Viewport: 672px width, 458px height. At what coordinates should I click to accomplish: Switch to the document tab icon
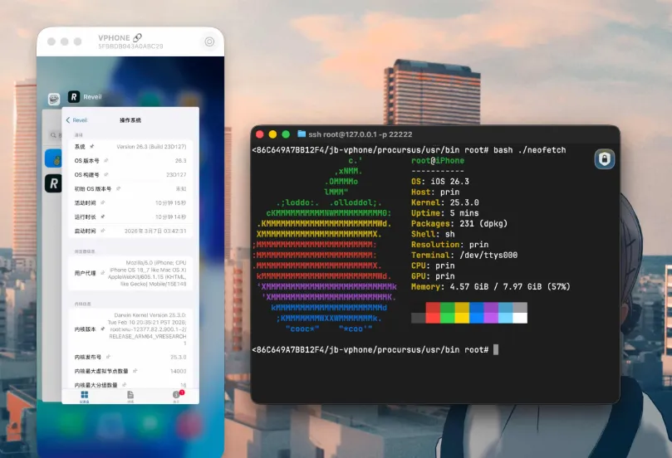130,395
